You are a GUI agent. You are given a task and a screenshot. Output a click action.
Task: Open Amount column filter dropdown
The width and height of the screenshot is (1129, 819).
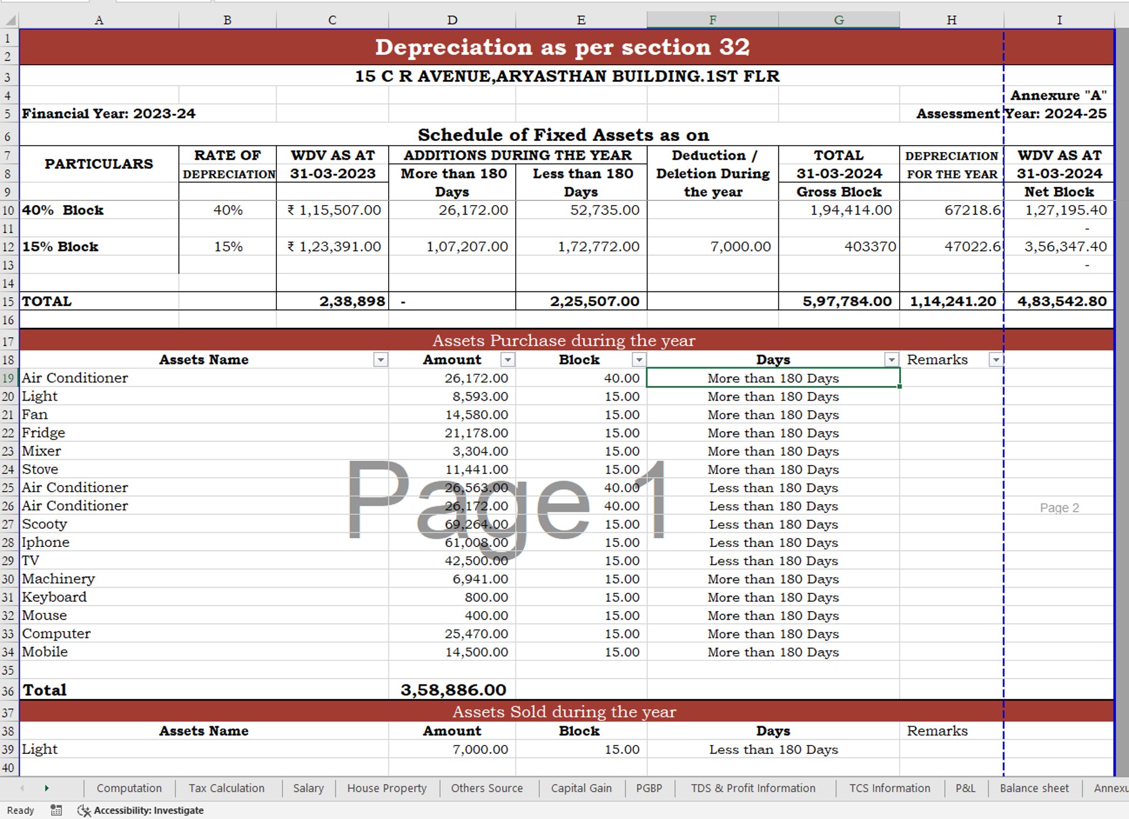pyautogui.click(x=507, y=360)
